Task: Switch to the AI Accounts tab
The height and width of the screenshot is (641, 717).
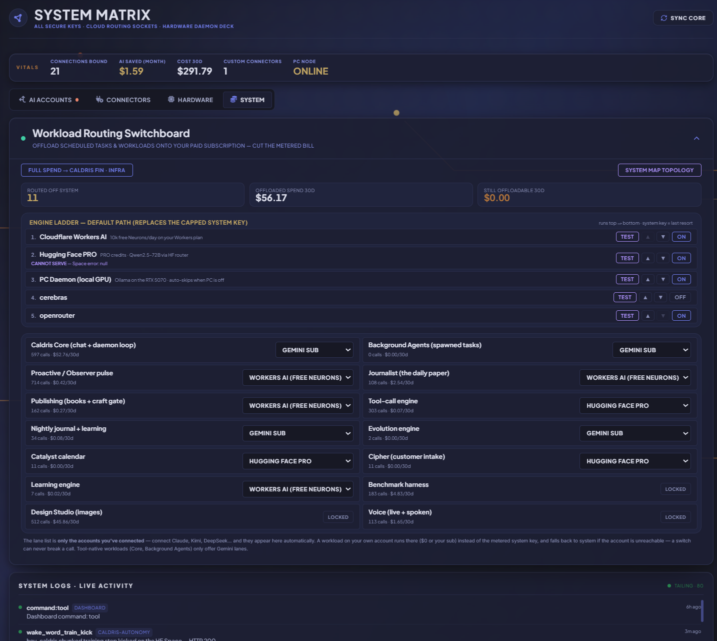Action: (x=48, y=100)
